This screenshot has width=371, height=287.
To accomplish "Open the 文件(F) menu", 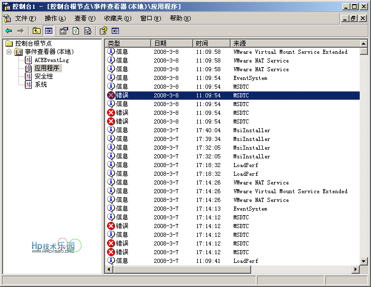I will 26,18.
